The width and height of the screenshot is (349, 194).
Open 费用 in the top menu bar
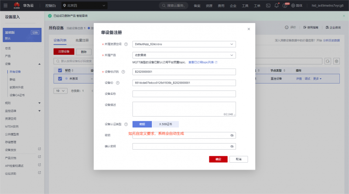coord(221,6)
